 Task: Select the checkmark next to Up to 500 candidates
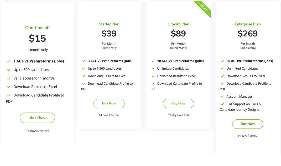[x=9, y=70]
